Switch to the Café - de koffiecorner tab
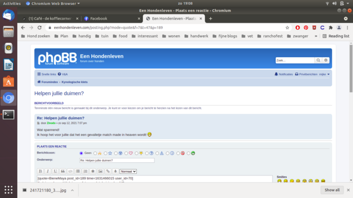This screenshot has width=353, height=198. [50, 19]
